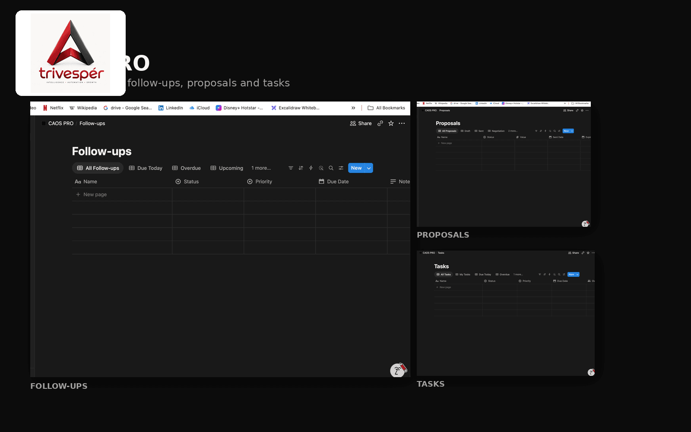Click the Search magnifier in Follow-ups toolbar
Image resolution: width=691 pixels, height=432 pixels.
(x=331, y=168)
